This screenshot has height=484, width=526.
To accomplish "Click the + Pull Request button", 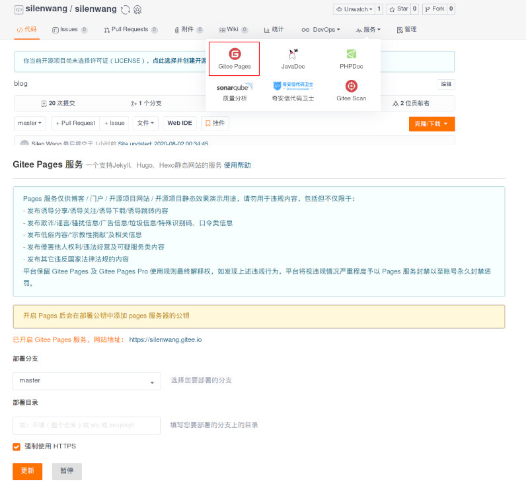I will click(75, 123).
